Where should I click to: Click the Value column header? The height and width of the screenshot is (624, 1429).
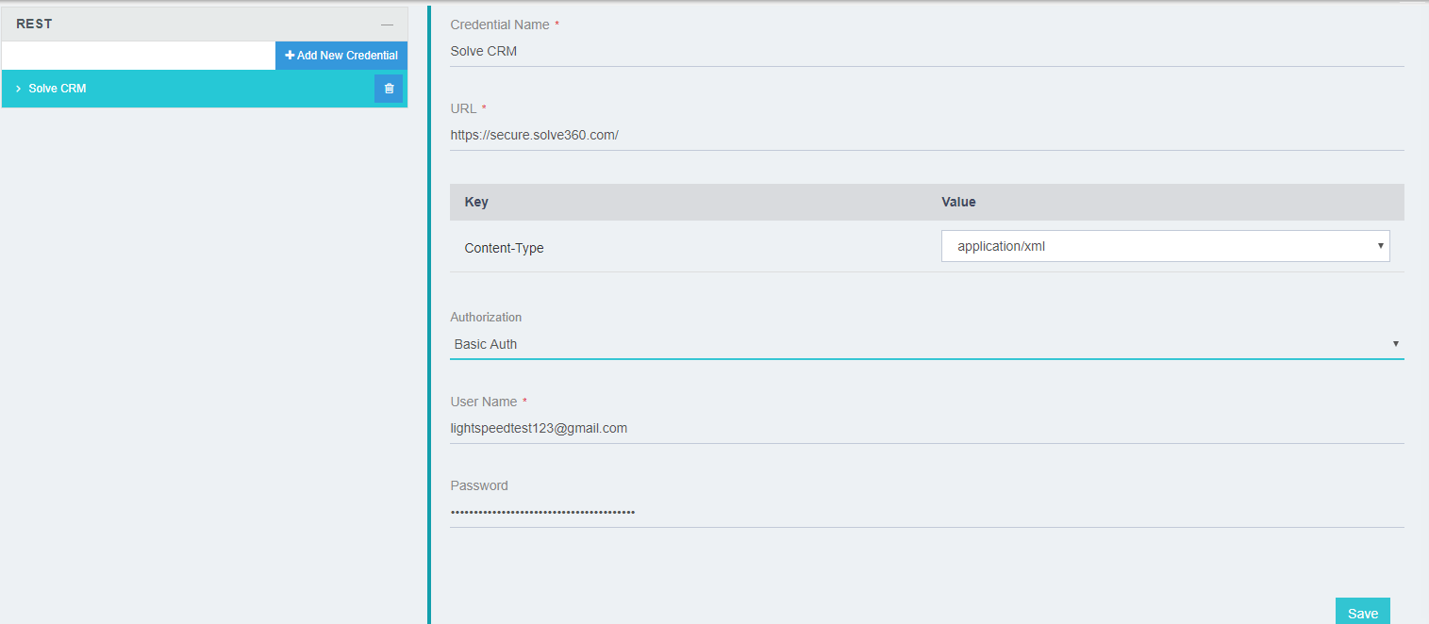click(958, 202)
